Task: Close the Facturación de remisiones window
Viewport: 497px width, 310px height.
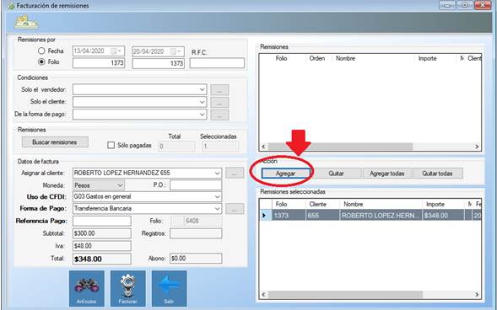Action: click(x=483, y=5)
